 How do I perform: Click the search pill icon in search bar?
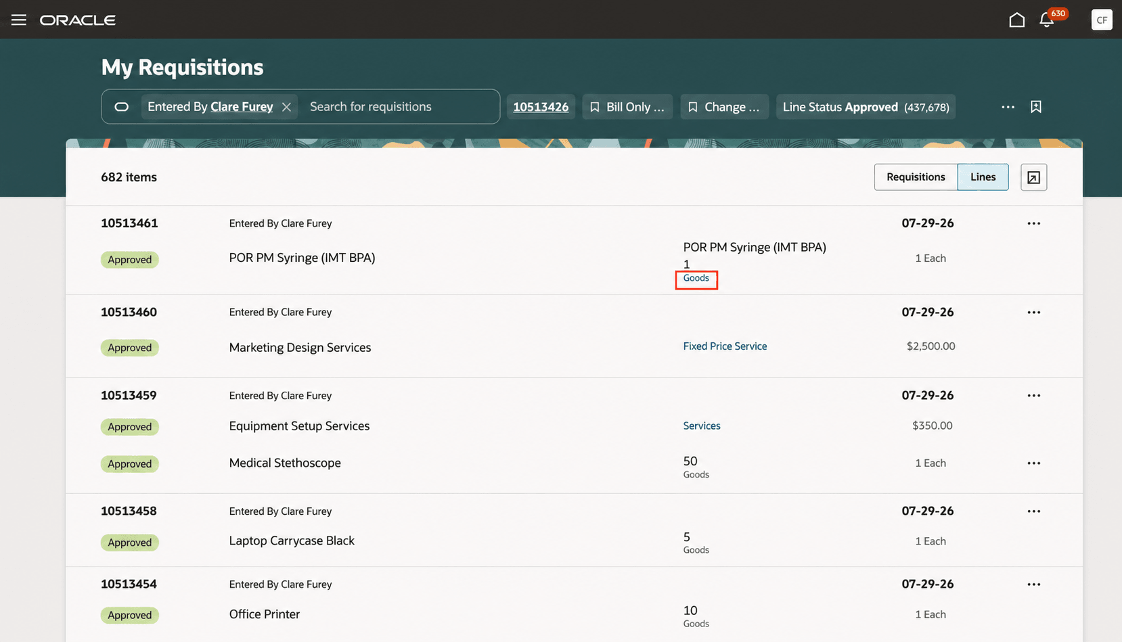121,107
